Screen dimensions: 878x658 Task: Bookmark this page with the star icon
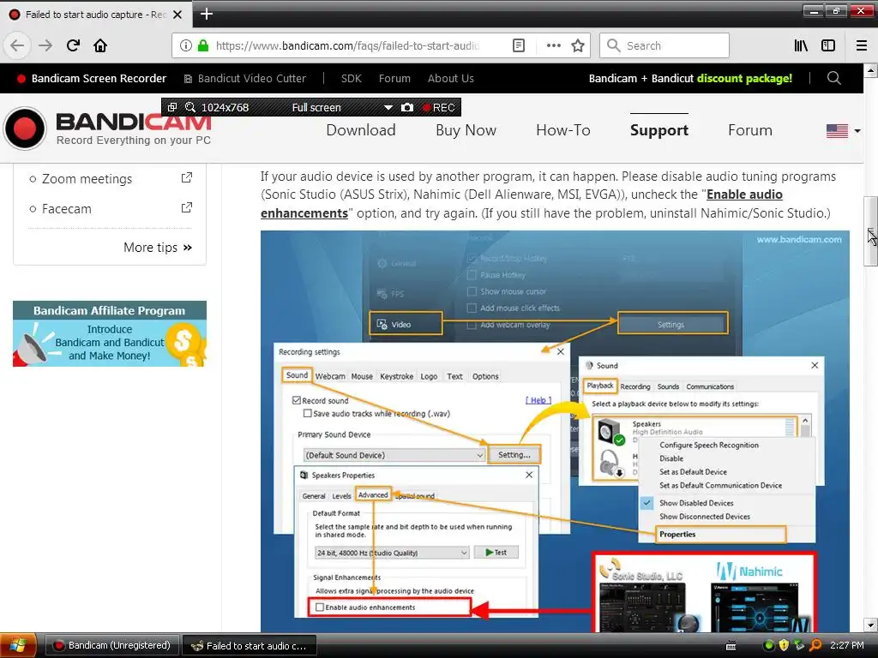click(578, 45)
